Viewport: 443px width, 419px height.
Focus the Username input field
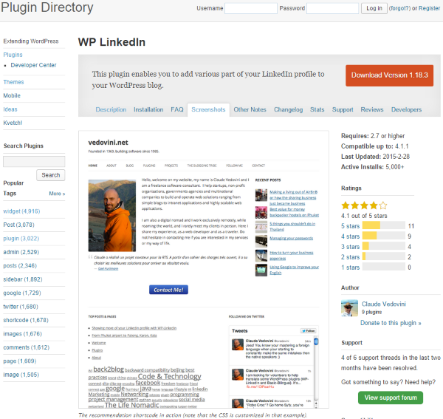251,8
